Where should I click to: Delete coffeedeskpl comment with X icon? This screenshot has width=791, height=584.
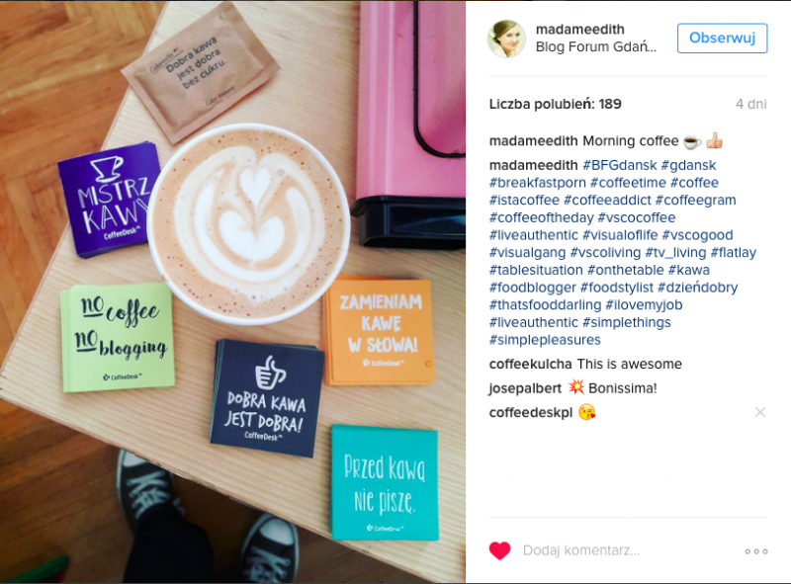(760, 412)
